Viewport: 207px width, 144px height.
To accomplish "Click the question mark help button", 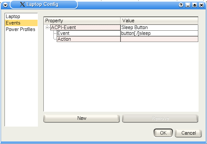I will 181,5.
